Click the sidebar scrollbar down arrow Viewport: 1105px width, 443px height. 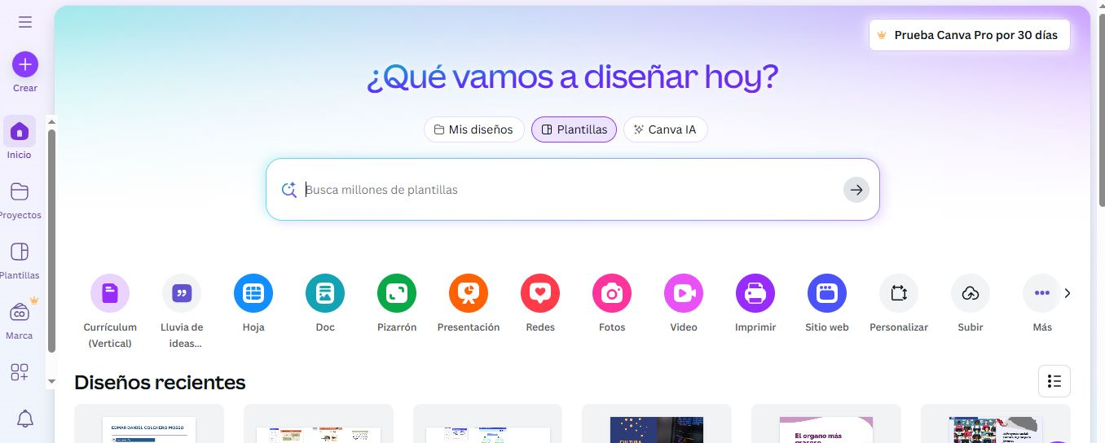pos(51,381)
